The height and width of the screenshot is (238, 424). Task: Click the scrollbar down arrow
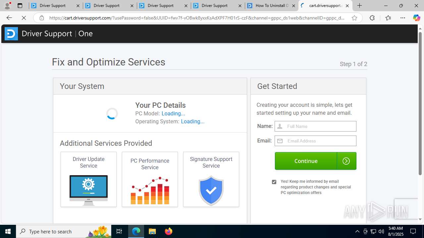point(420,219)
